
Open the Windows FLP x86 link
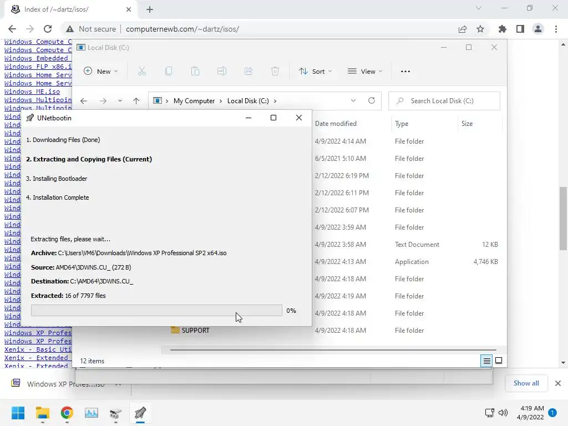38,67
